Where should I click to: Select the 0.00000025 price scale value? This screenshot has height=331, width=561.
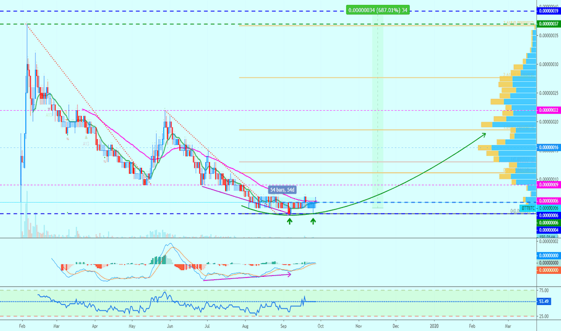(548, 93)
